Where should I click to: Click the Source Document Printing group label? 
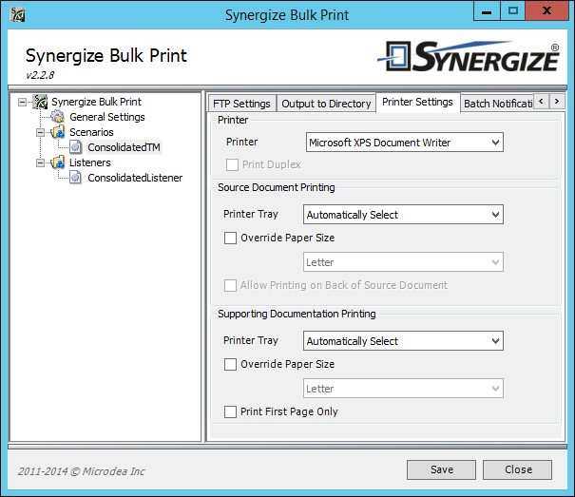pyautogui.click(x=277, y=187)
